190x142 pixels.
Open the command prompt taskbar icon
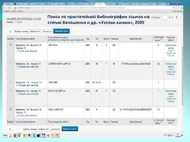tap(39, 135)
